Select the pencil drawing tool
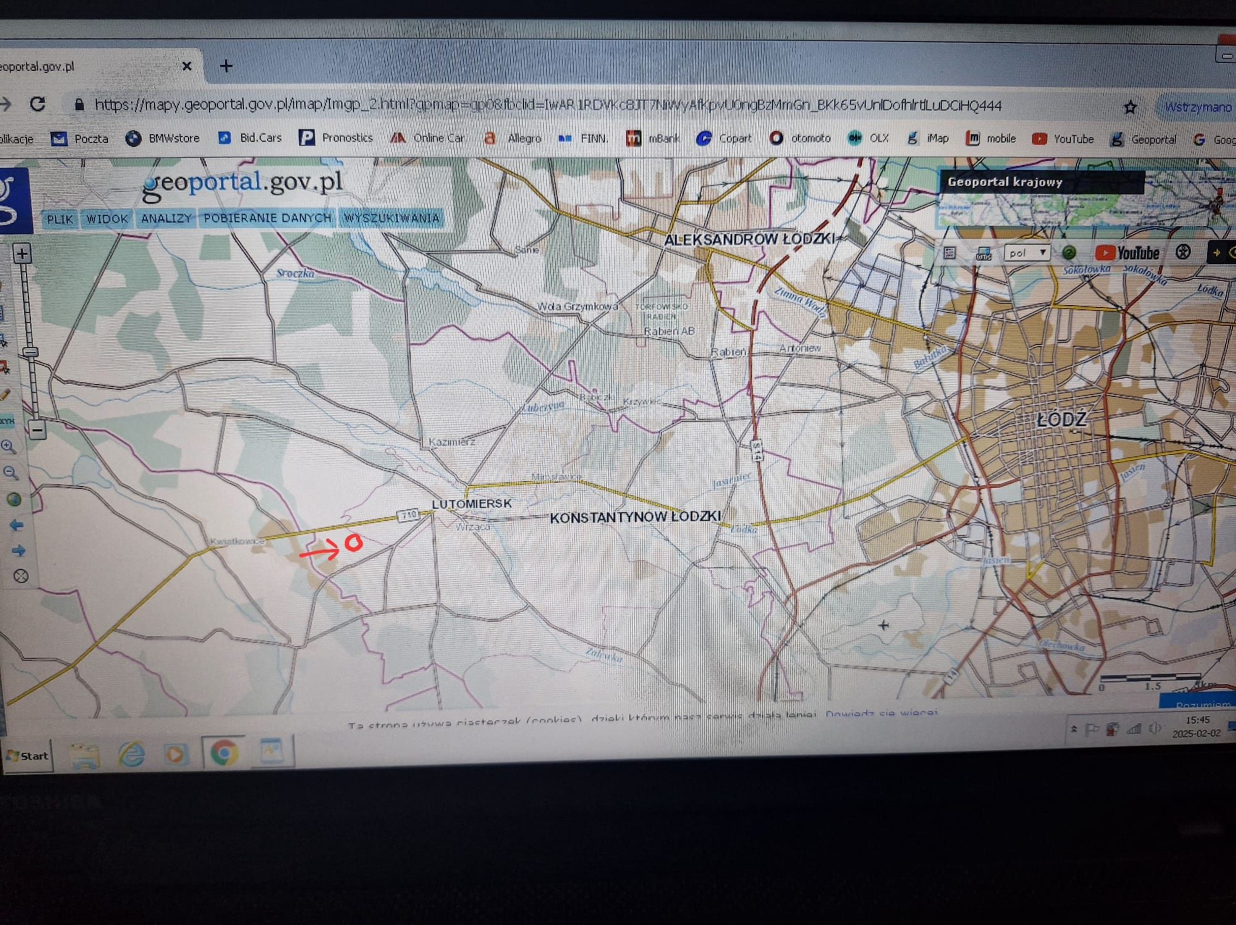 pos(5,395)
